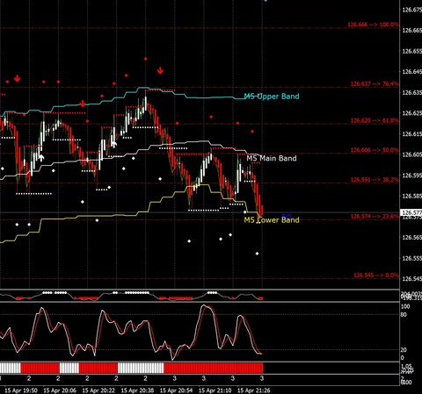422x394 pixels.
Task: Click the 15 Apr 20:54 time label
Action: [176, 390]
